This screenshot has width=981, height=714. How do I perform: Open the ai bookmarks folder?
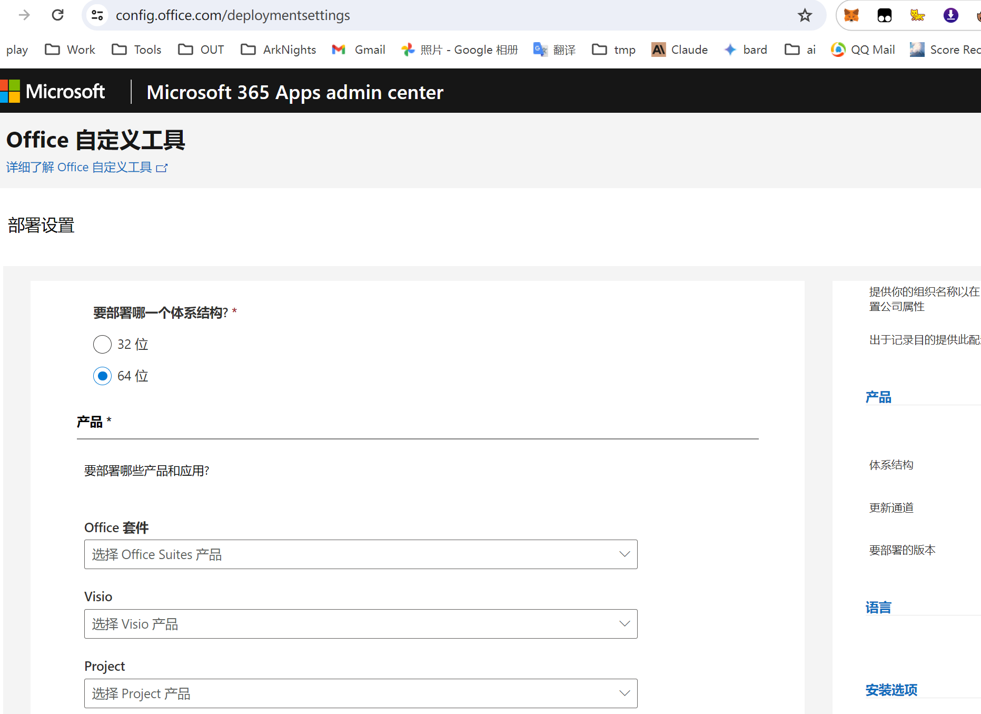(x=800, y=50)
